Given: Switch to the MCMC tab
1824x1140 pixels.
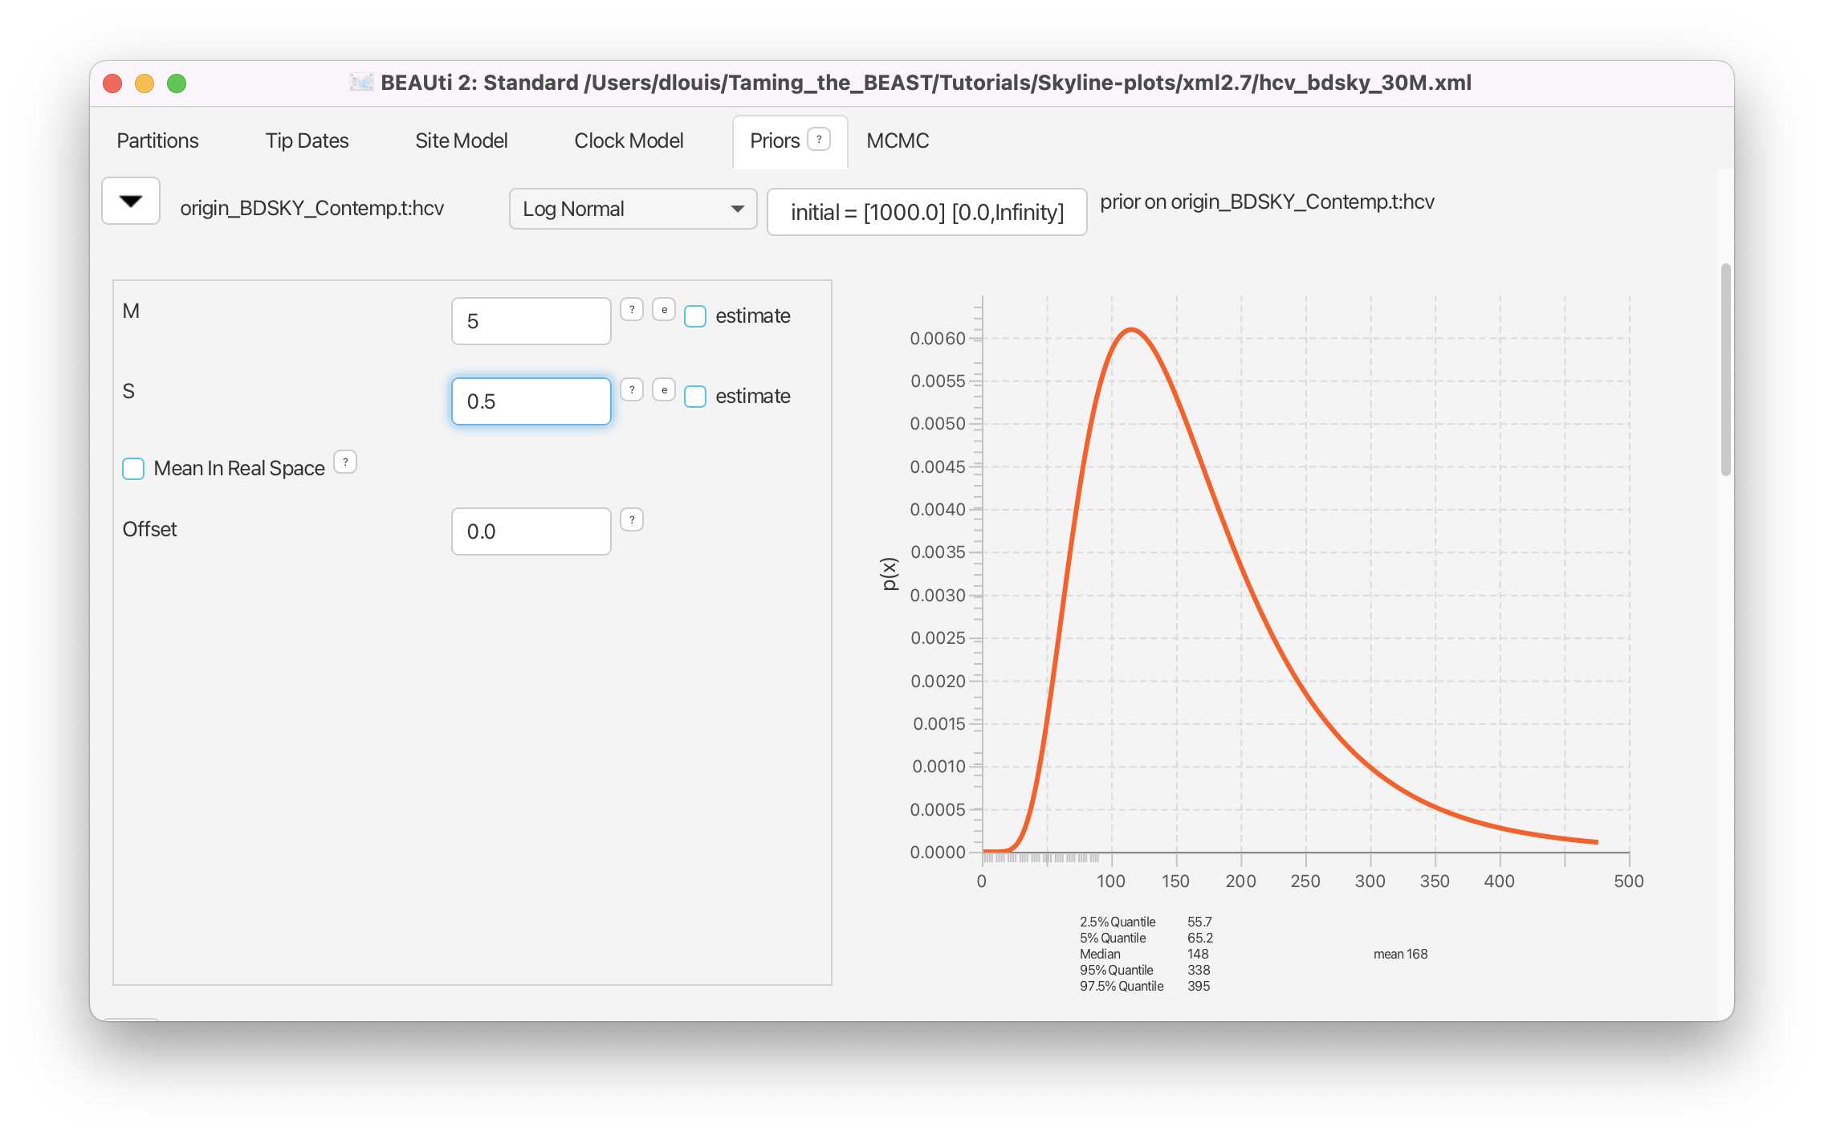Looking at the screenshot, I should (897, 141).
